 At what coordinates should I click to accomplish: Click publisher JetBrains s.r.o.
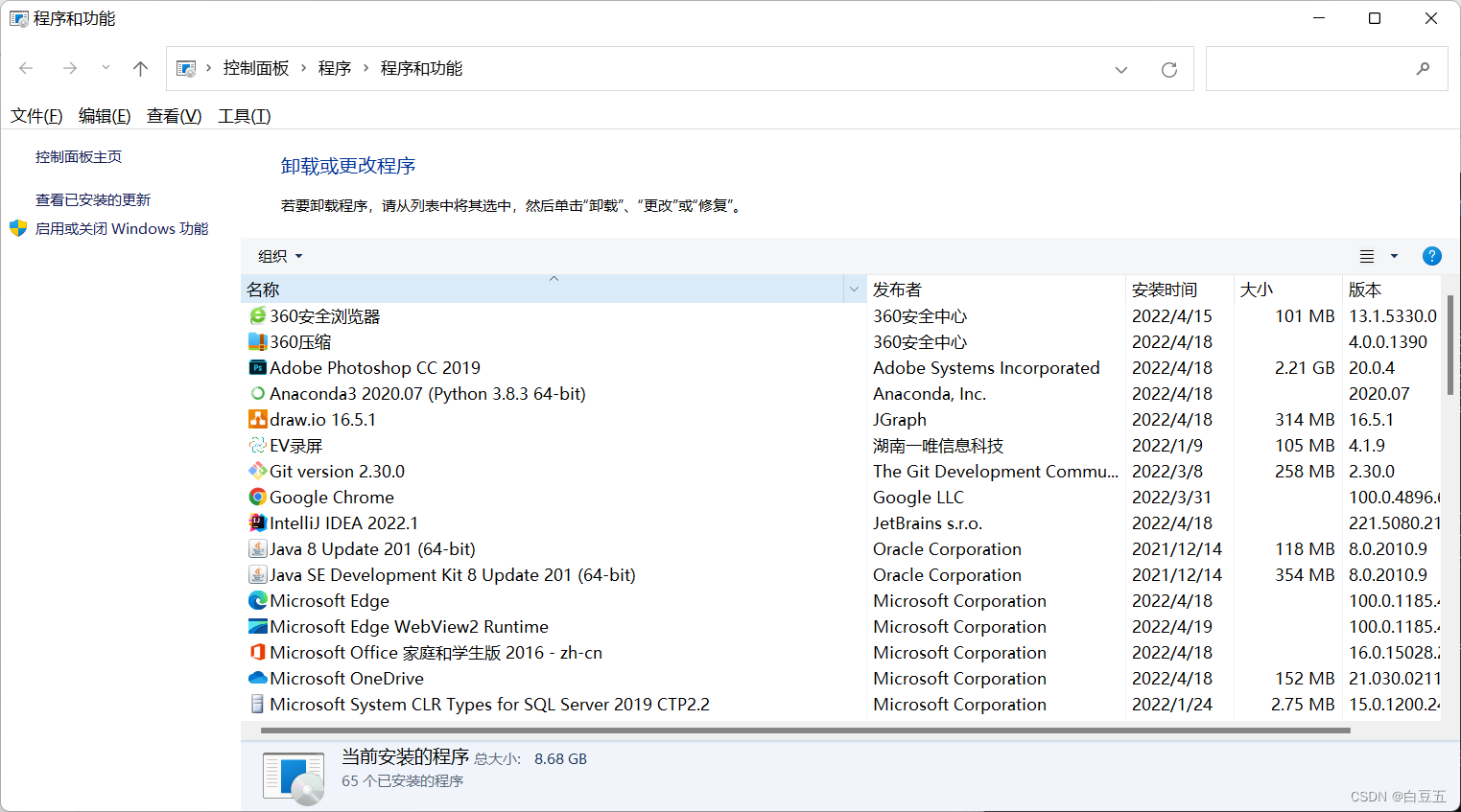[928, 523]
